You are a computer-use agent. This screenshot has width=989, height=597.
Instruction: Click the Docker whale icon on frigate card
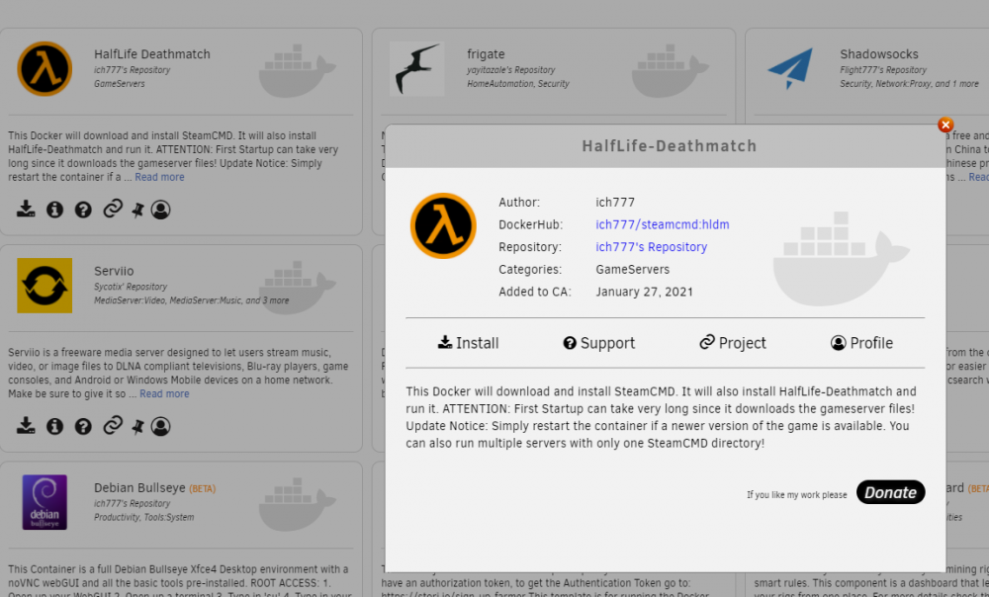670,70
